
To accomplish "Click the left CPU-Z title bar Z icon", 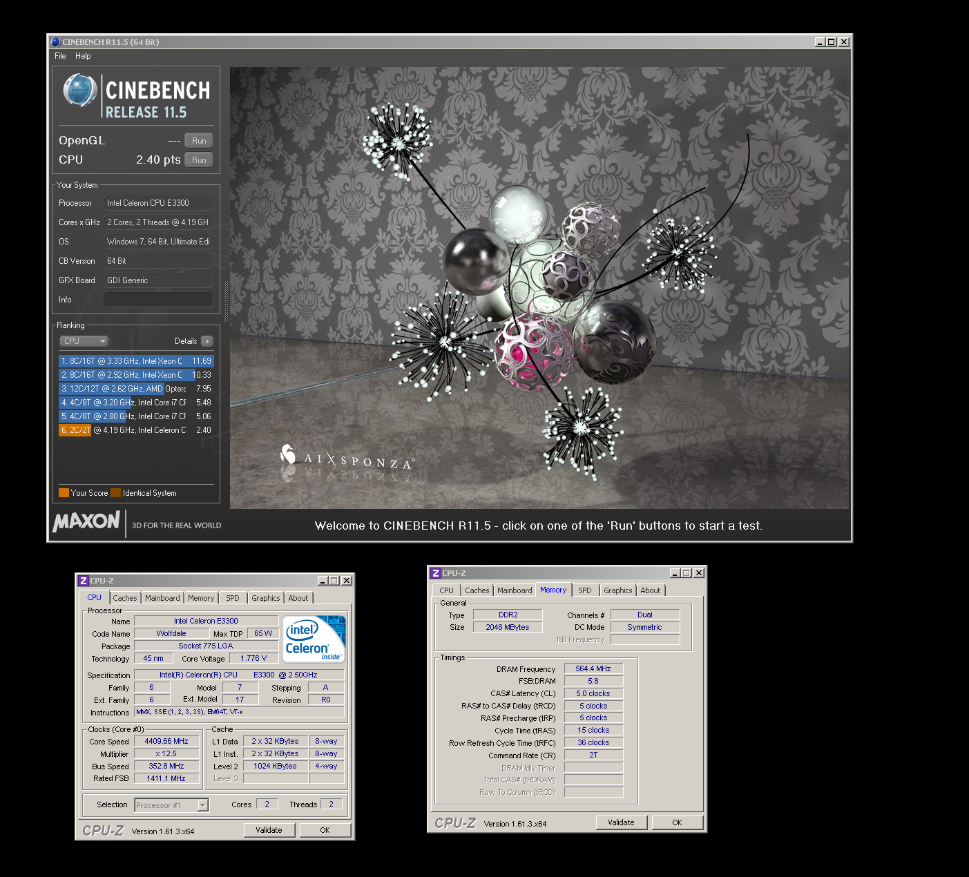I will [x=84, y=581].
